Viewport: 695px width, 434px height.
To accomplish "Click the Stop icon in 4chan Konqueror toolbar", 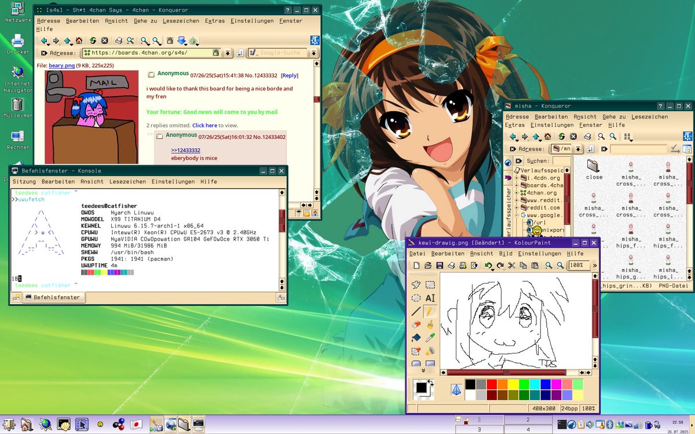I will click(104, 41).
